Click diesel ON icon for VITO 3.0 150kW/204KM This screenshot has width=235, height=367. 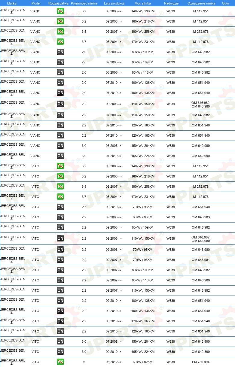[60, 341]
